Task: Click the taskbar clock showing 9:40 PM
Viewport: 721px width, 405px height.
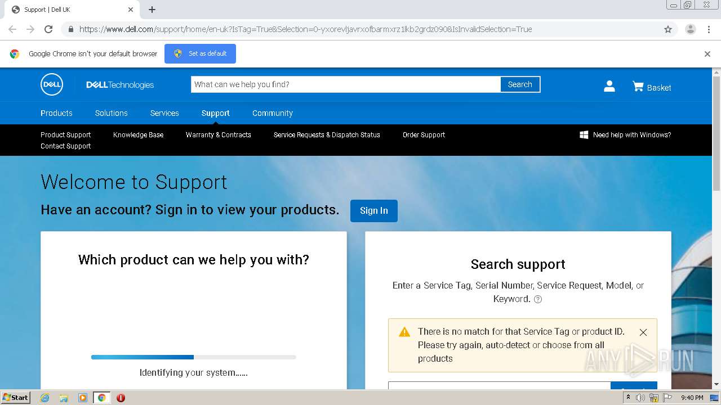Action: pyautogui.click(x=692, y=398)
